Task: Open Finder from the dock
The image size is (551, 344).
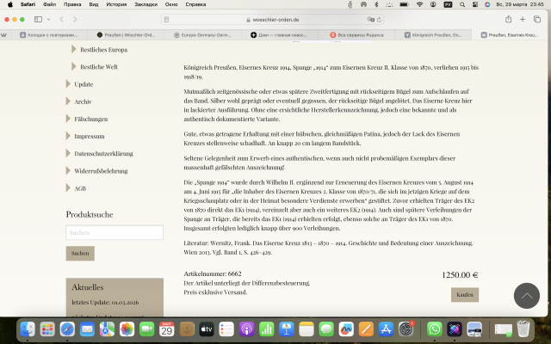Action: click(28, 329)
